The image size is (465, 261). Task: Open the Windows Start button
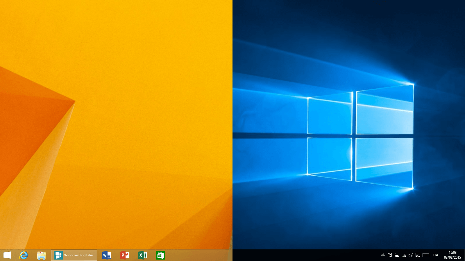[x=7, y=255]
